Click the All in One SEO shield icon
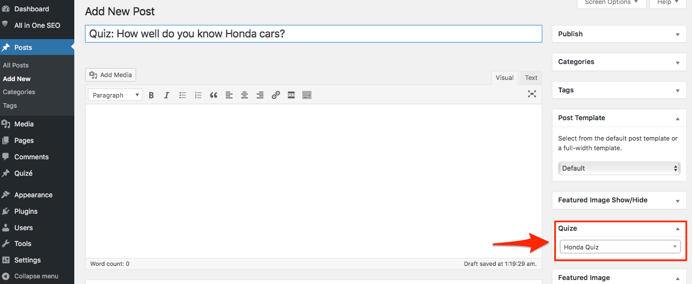Viewport: 692px width, 284px height. click(6, 25)
